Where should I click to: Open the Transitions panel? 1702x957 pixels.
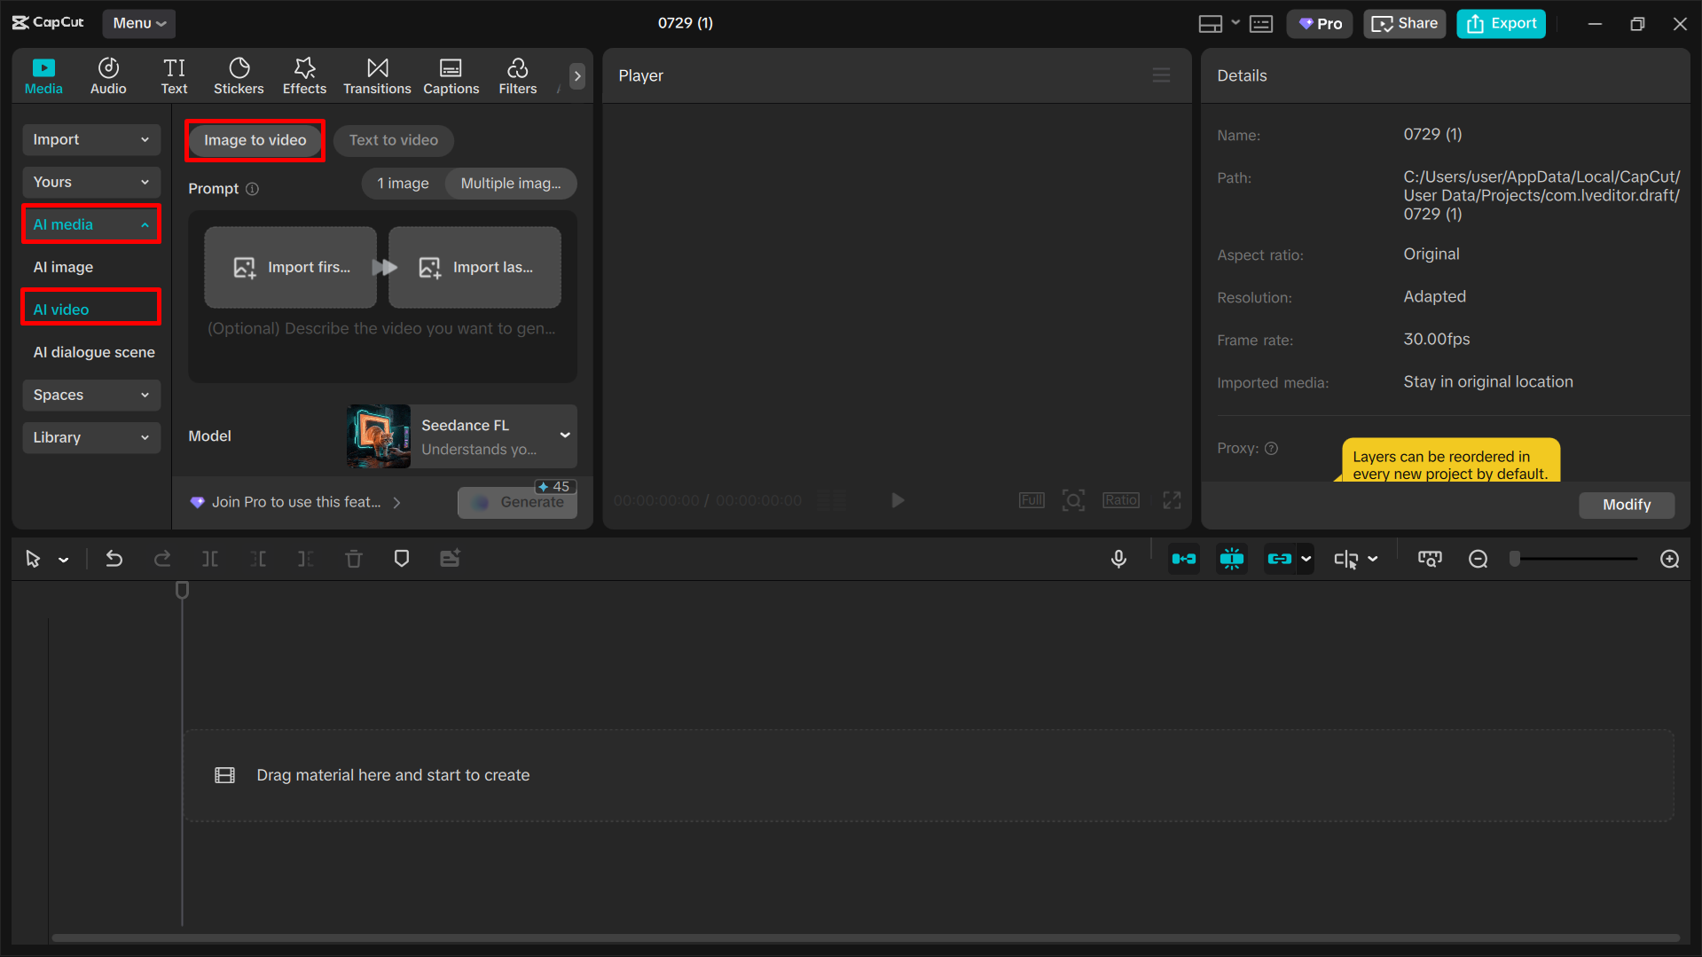(x=377, y=75)
